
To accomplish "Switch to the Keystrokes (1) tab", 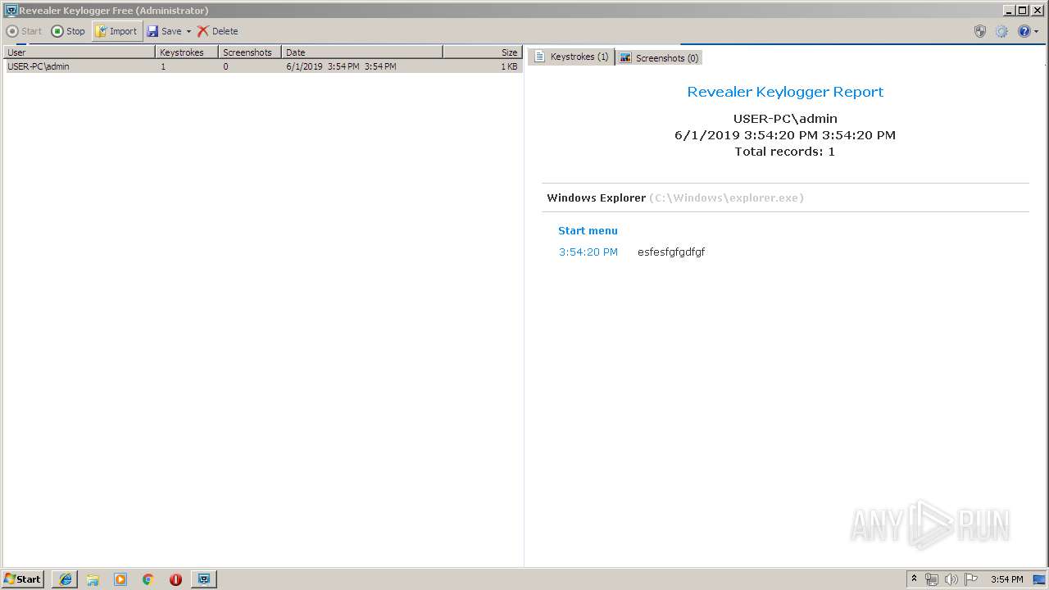I will coord(572,57).
